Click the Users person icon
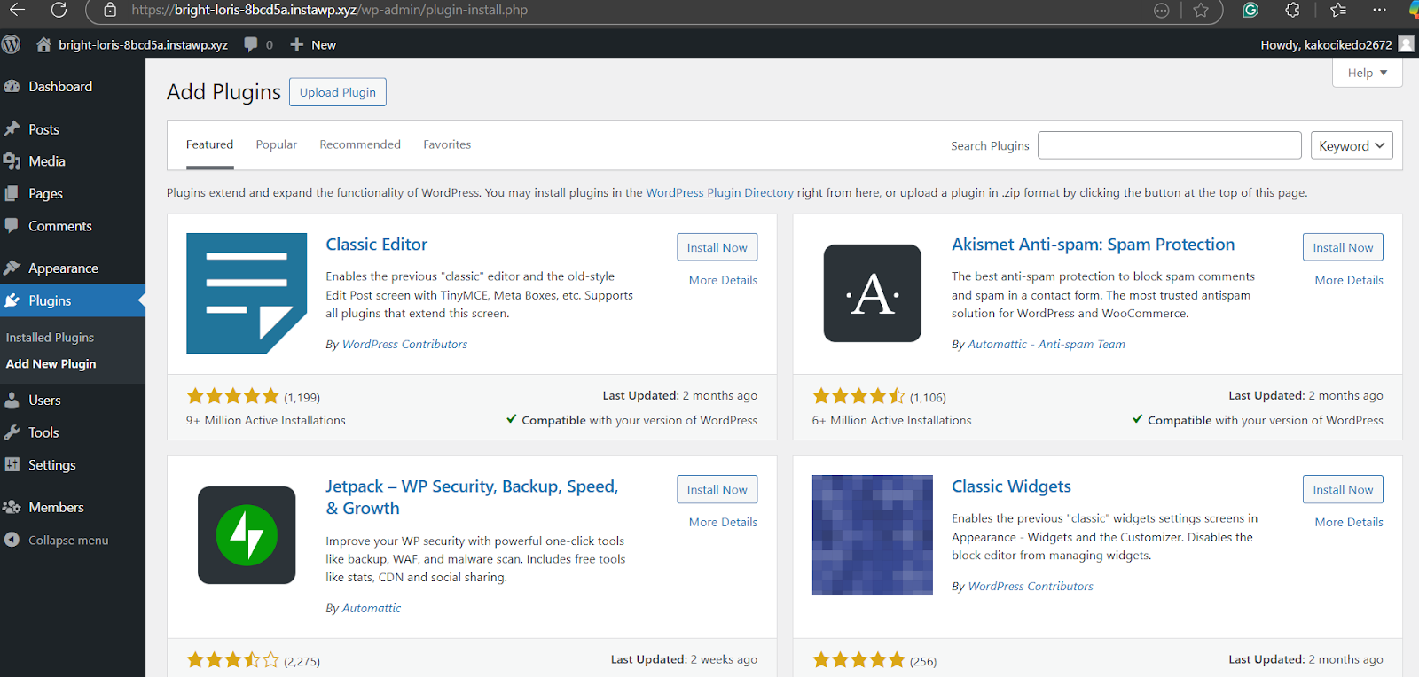Image resolution: width=1419 pixels, height=677 pixels. click(12, 400)
